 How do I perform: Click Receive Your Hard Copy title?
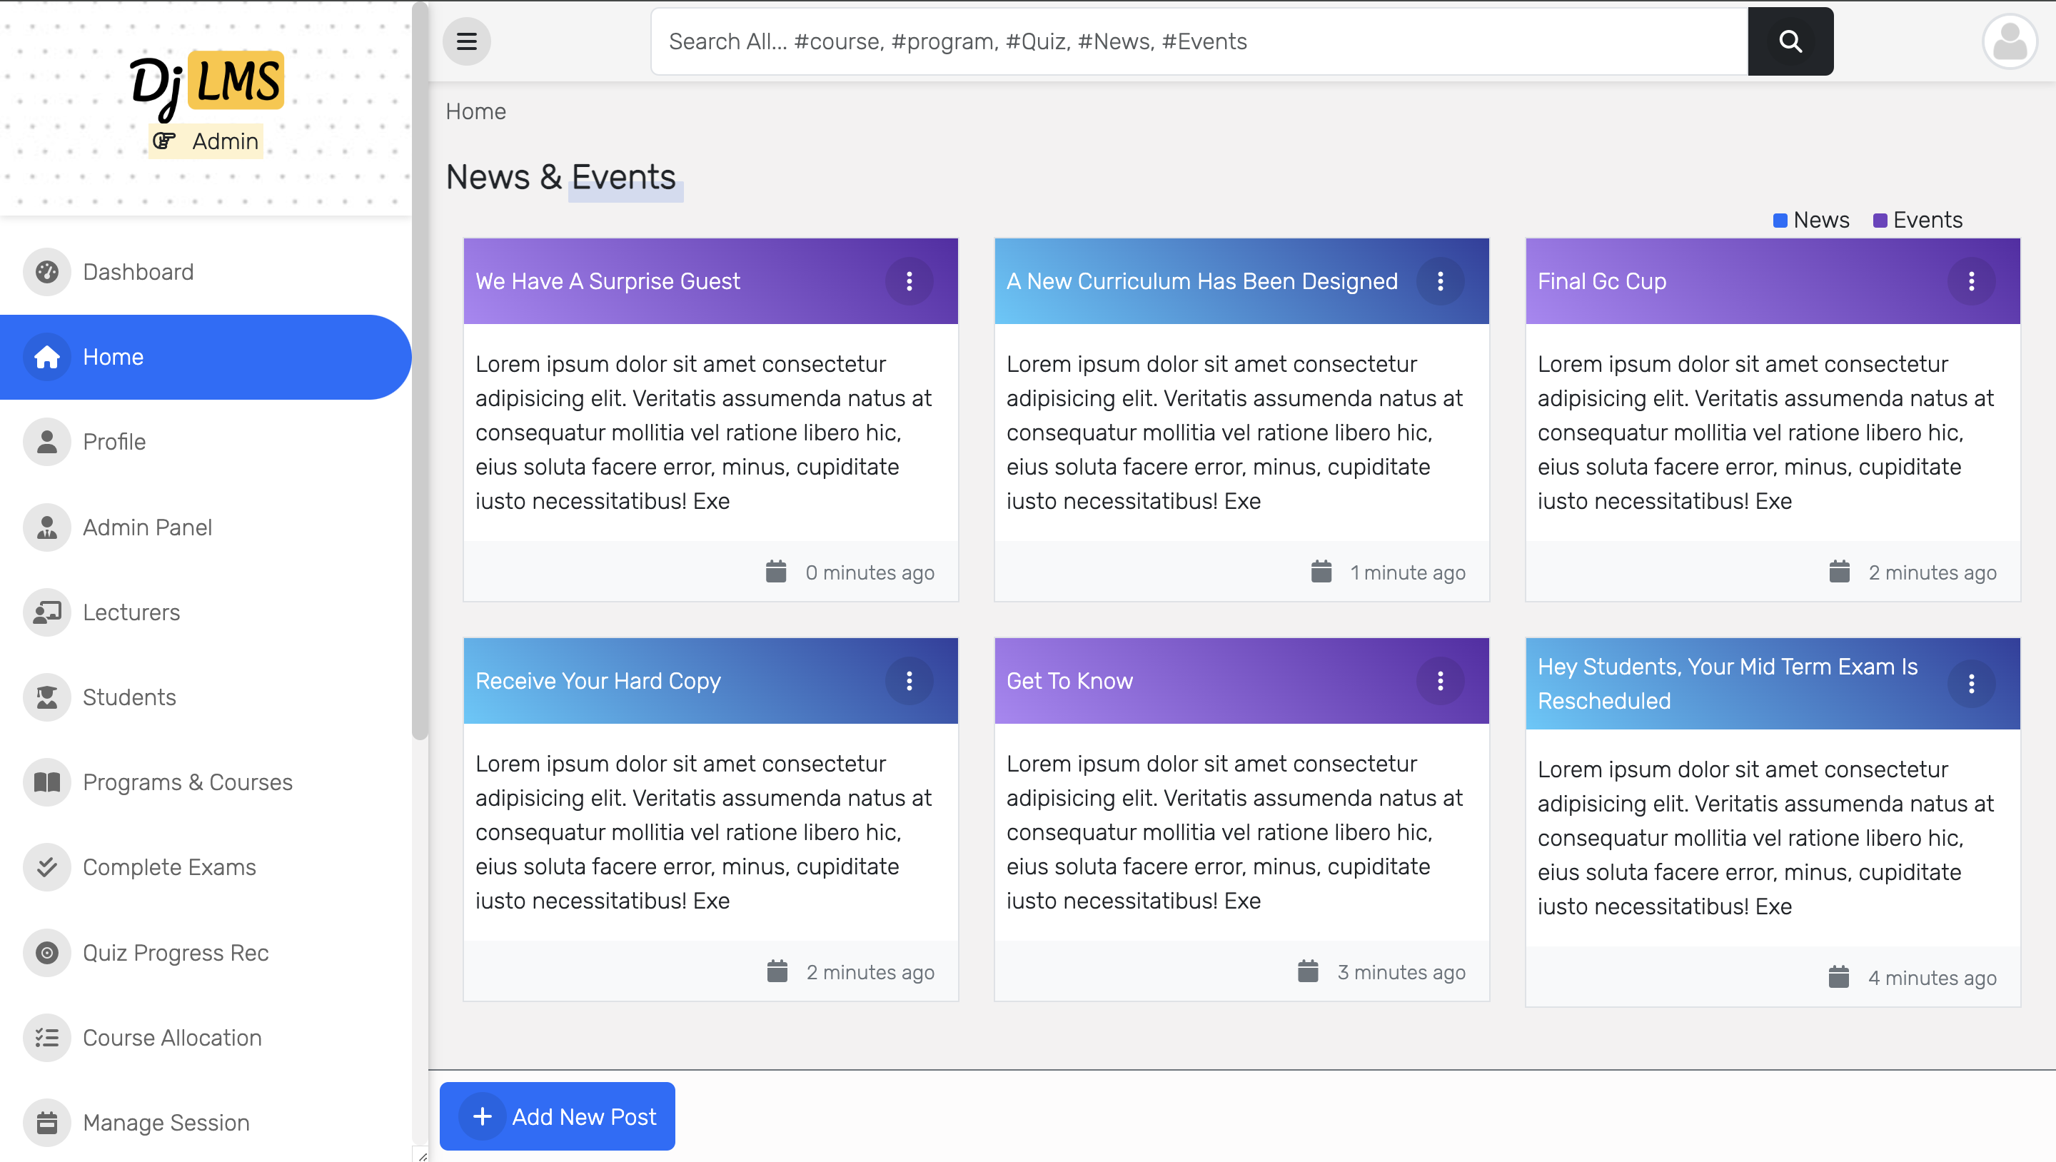(598, 681)
